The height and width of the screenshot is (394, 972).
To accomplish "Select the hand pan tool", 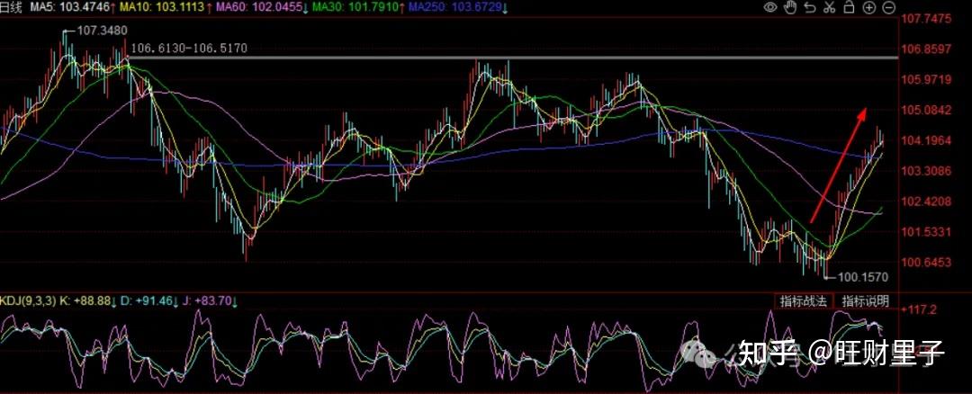I will (790, 7).
